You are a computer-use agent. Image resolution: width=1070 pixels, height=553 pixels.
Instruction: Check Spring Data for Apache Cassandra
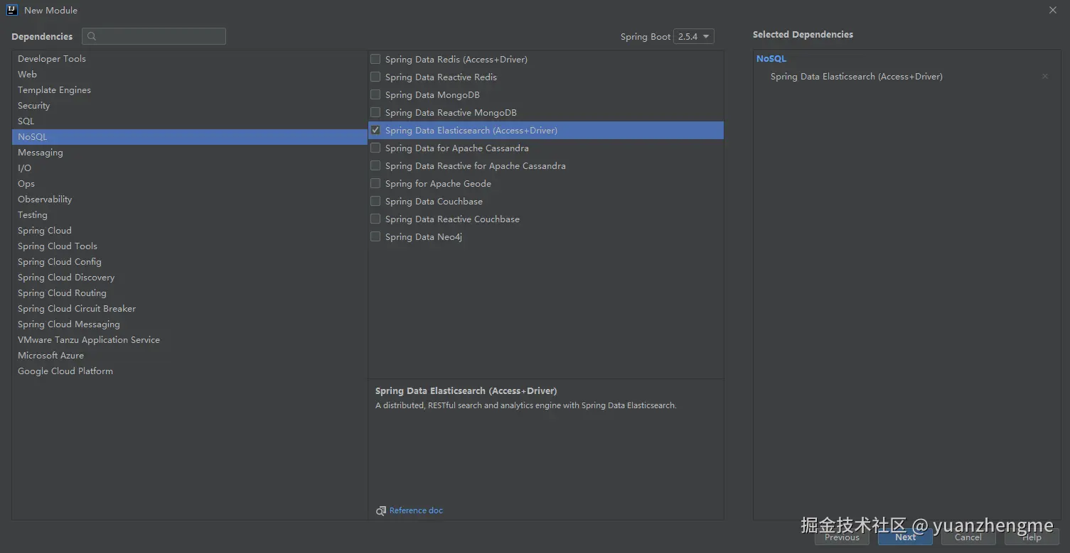click(375, 148)
